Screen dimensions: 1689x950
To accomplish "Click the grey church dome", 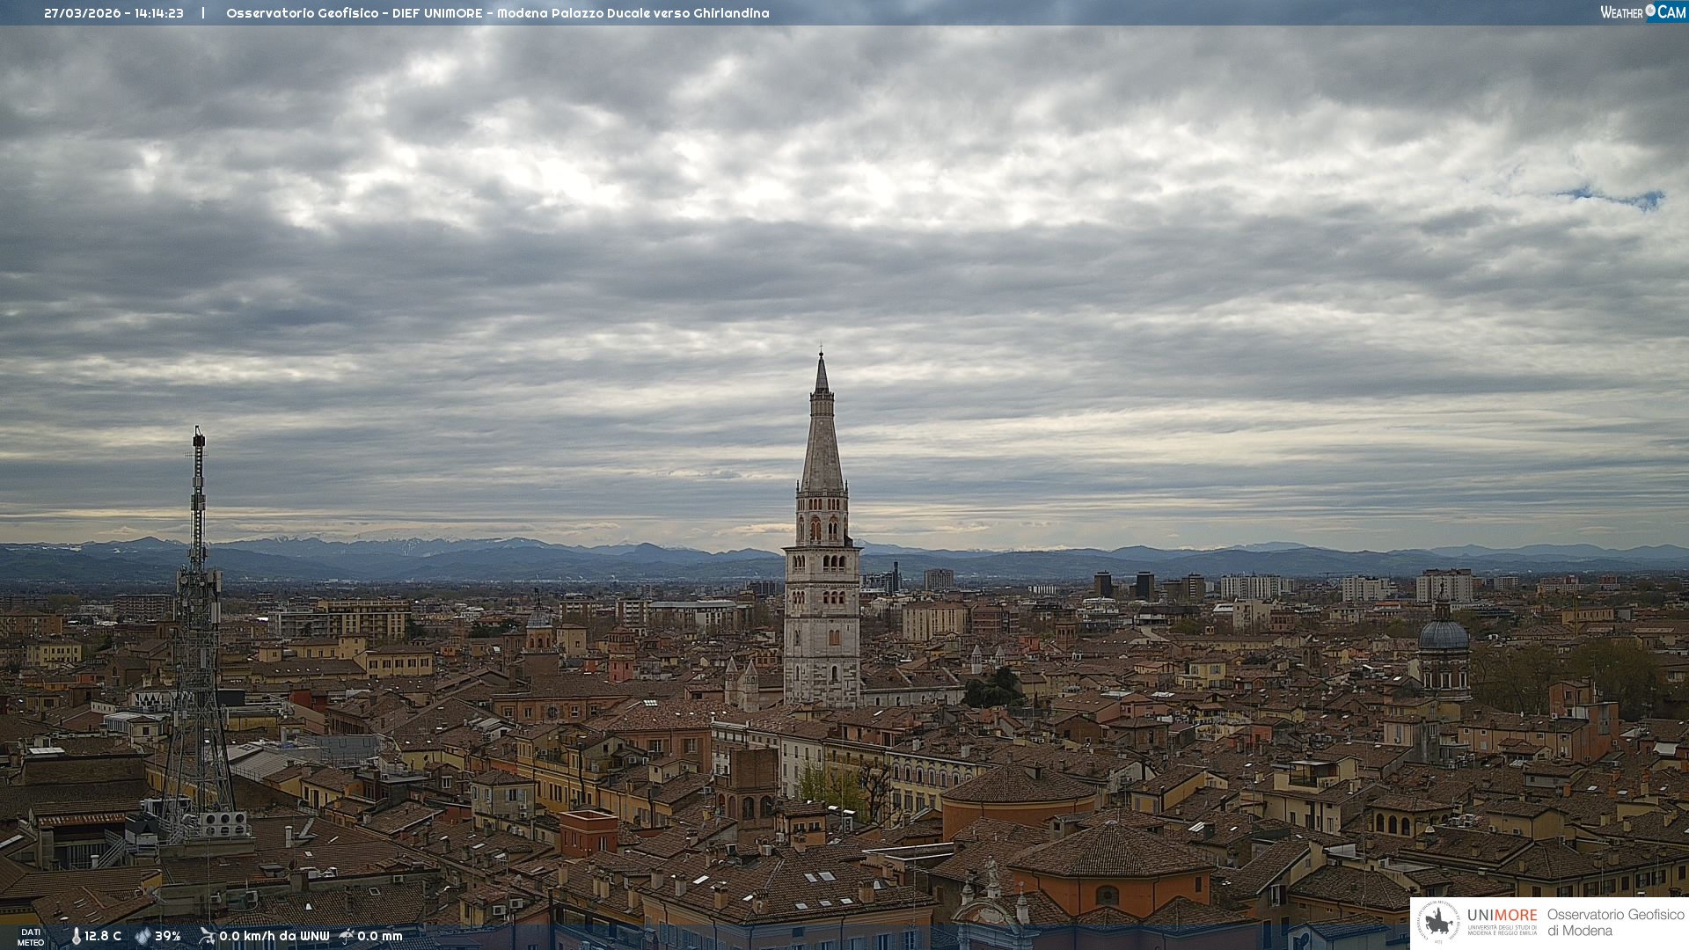I will [1443, 635].
